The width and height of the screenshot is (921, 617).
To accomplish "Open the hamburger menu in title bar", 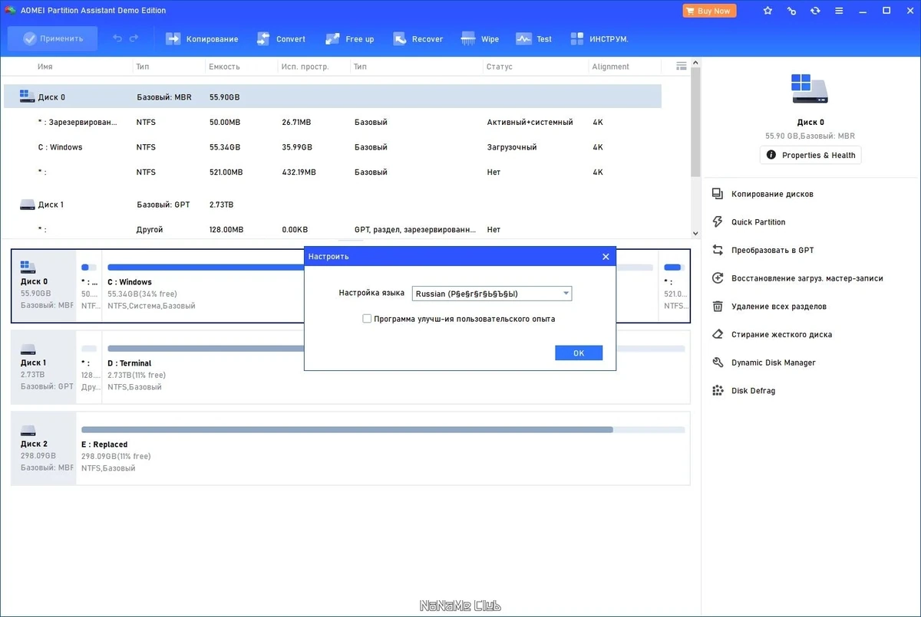I will [x=837, y=11].
